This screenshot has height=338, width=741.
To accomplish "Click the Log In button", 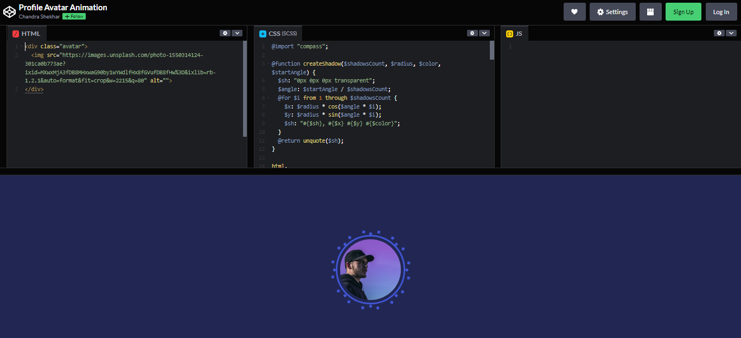I will coord(721,11).
